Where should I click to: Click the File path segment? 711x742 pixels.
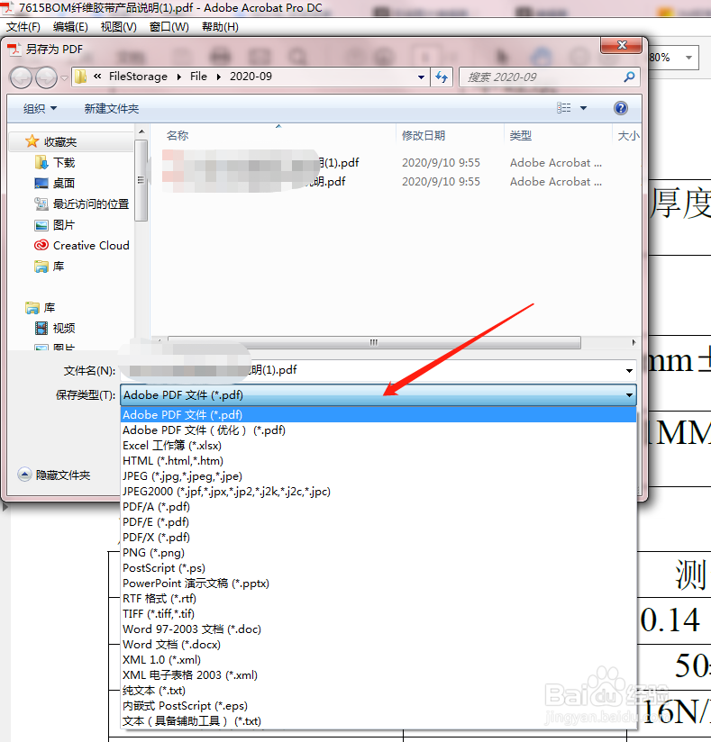[x=198, y=77]
